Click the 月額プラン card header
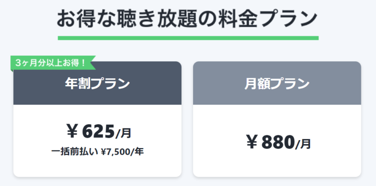Viewport: 376px width, 186px height. pyautogui.click(x=277, y=83)
